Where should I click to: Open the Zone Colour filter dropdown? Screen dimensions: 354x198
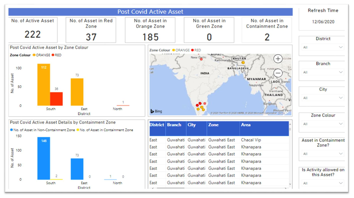coord(323,124)
